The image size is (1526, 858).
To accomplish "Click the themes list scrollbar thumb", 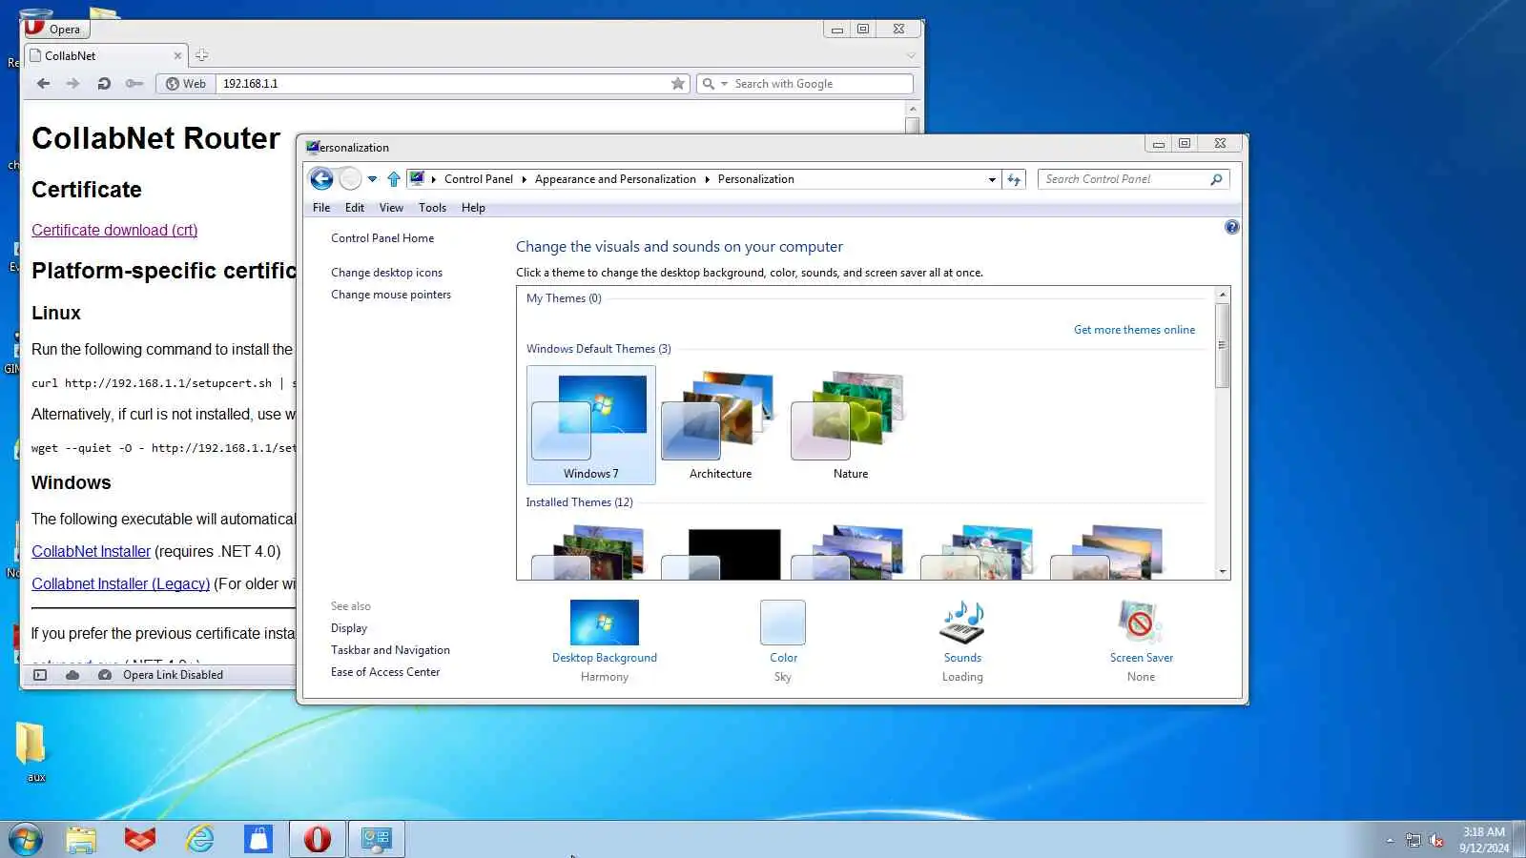I will point(1222,345).
